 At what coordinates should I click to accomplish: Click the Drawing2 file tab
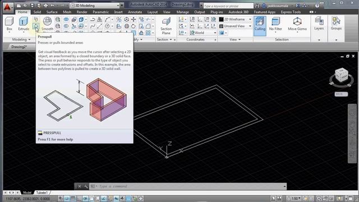tap(19, 47)
